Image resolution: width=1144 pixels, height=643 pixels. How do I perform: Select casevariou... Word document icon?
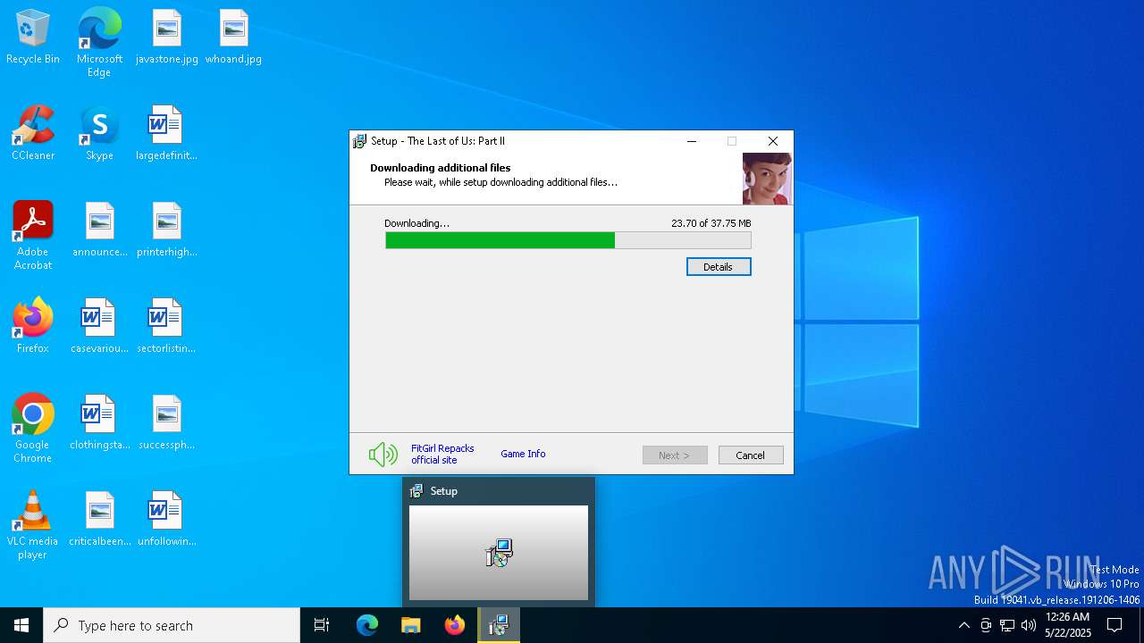tap(99, 327)
